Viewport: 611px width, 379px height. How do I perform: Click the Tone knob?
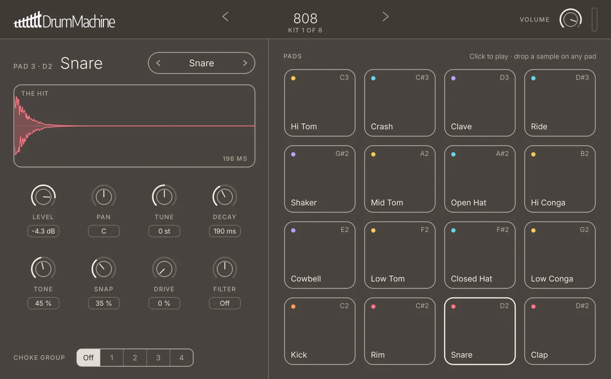pyautogui.click(x=43, y=269)
